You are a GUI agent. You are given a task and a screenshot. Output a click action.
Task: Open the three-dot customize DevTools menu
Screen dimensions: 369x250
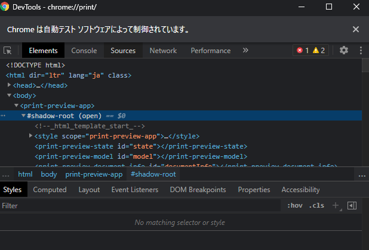coord(361,50)
